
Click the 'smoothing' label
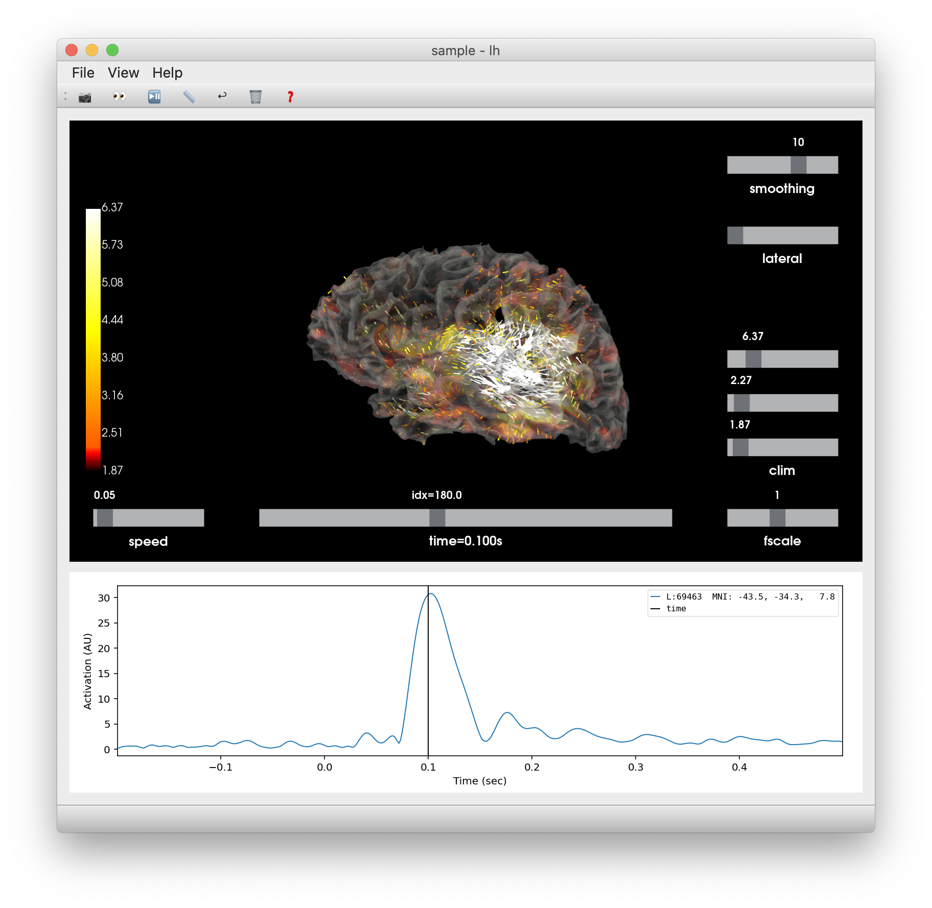click(x=782, y=189)
